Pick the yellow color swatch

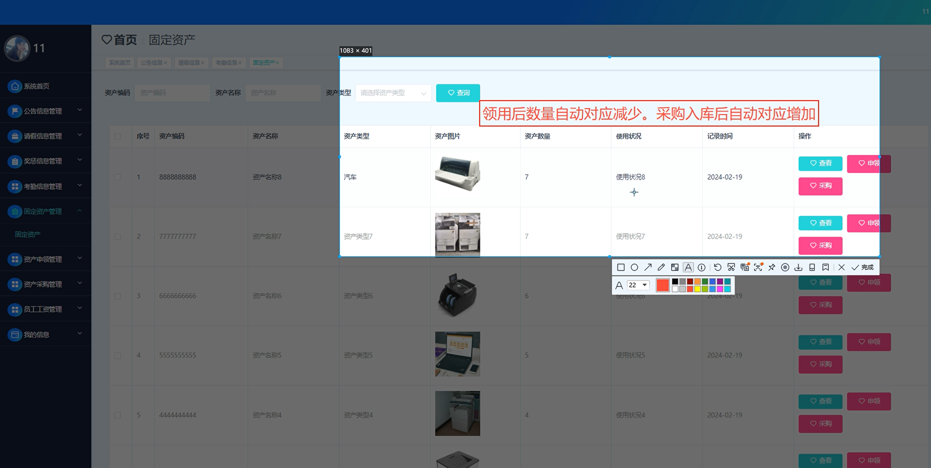pos(697,289)
